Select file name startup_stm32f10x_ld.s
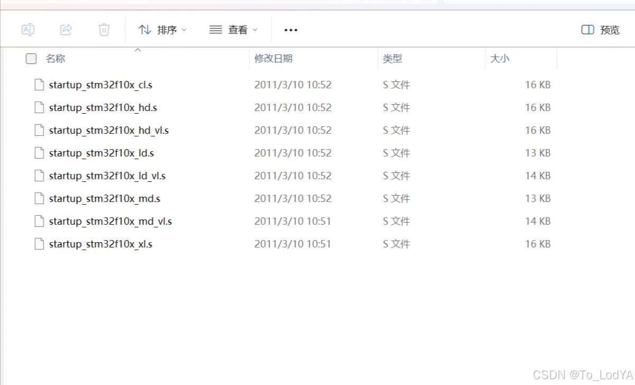Screen dimensions: 635x385 click(101, 153)
